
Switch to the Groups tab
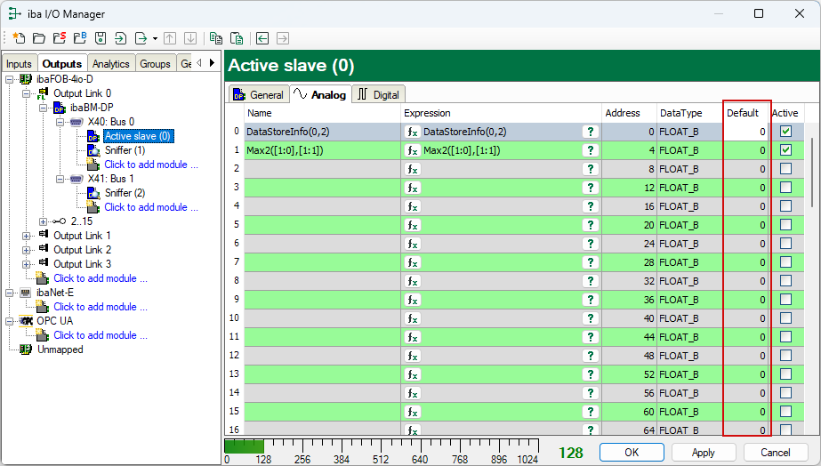point(155,64)
